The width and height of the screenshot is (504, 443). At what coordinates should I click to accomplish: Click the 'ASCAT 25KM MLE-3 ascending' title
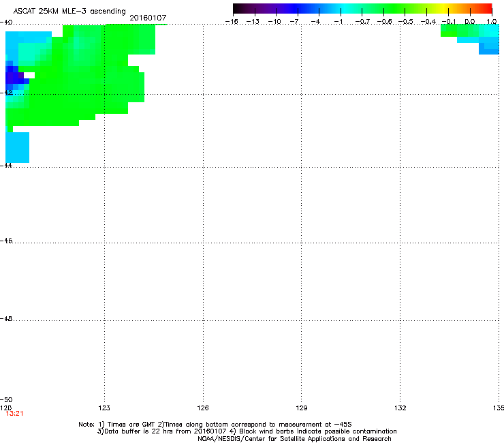coord(69,11)
